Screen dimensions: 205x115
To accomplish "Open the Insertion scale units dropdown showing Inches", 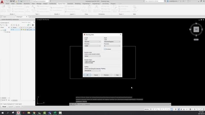I will coord(93,56).
